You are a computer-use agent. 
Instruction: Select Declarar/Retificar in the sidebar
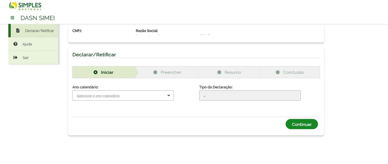tap(39, 31)
